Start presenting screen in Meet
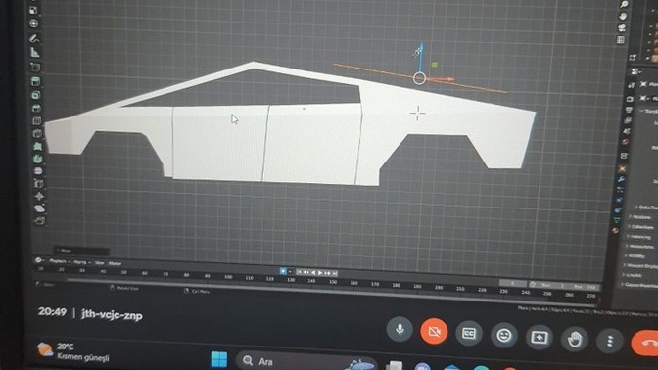Viewport: 658px width, 370px height. 540,338
